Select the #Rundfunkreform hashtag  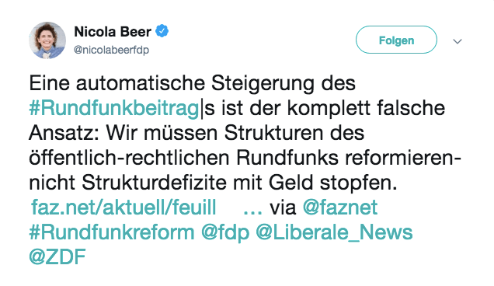112,232
